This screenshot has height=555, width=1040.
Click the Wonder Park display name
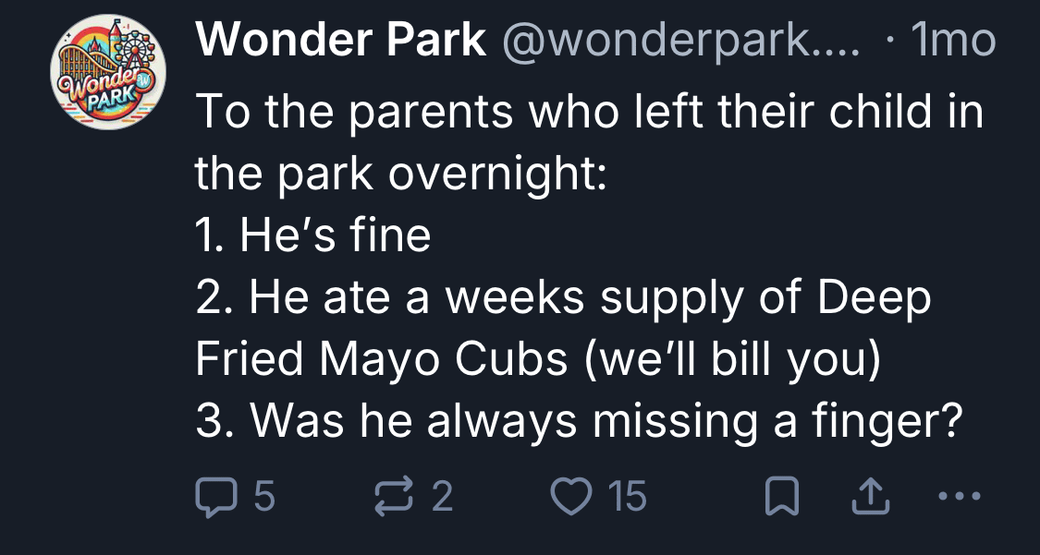(x=341, y=41)
